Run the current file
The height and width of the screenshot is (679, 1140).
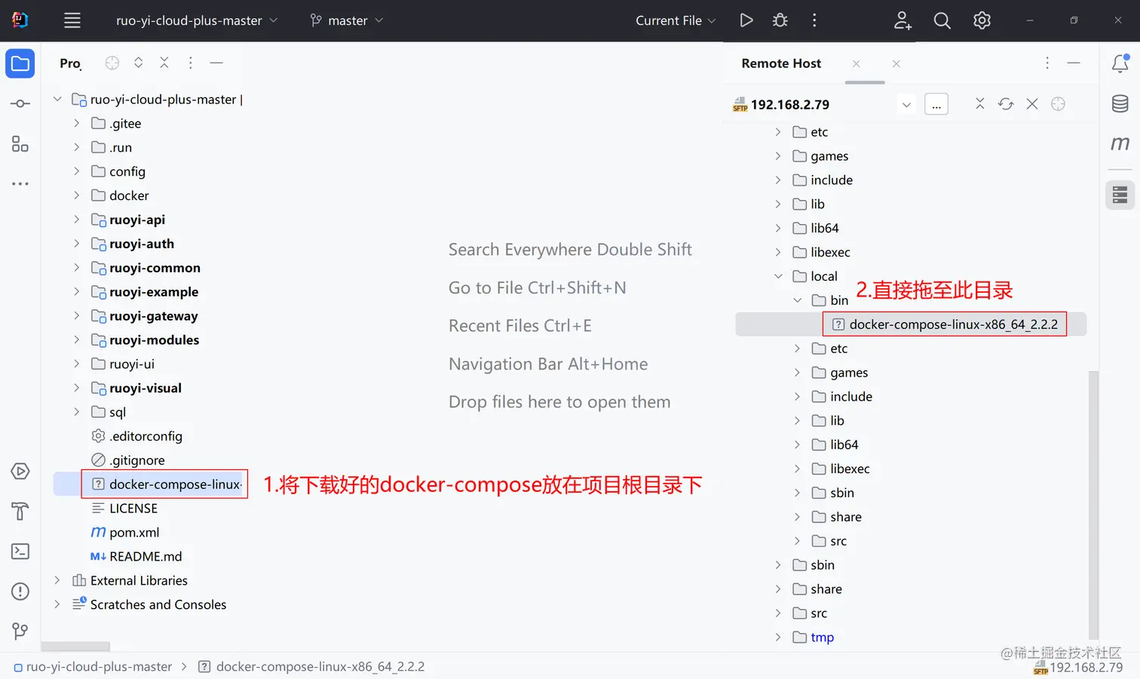[x=746, y=20]
